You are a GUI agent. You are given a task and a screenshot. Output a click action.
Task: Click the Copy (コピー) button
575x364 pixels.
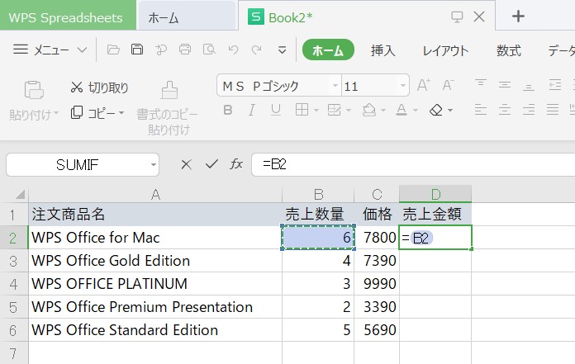pyautogui.click(x=93, y=113)
